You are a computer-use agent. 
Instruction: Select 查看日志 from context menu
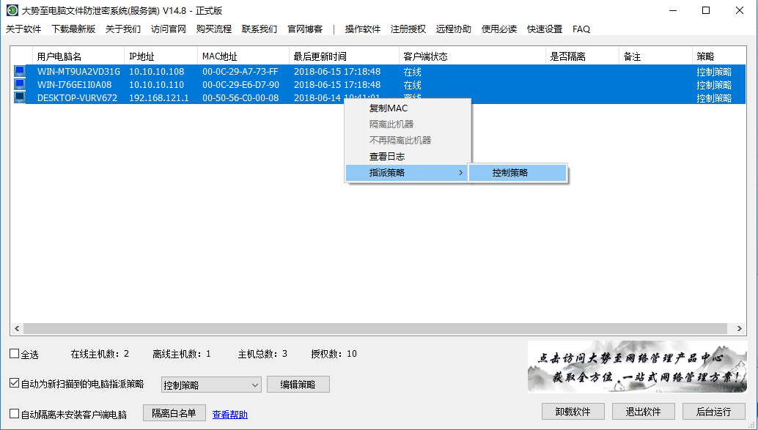click(387, 157)
